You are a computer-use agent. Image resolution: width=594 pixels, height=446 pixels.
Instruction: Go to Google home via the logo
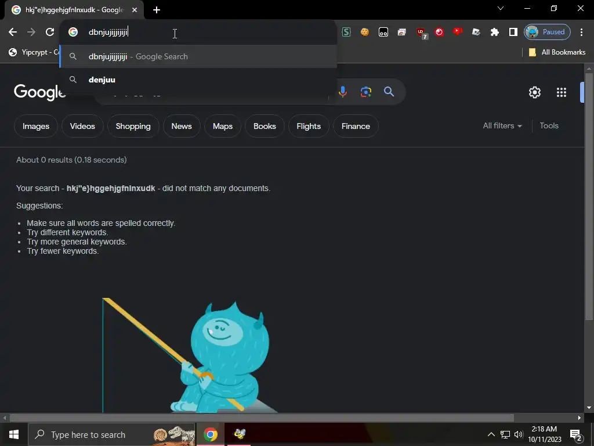point(39,92)
